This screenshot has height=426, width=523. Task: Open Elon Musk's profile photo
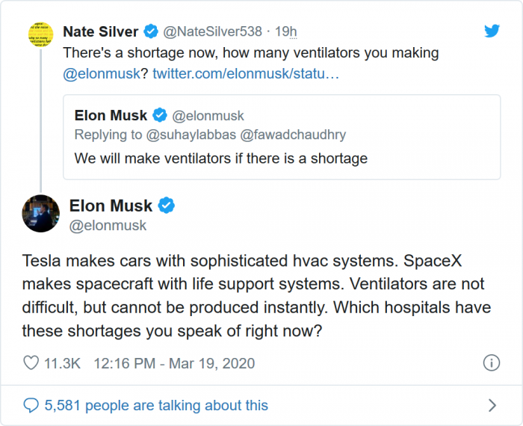[x=41, y=214]
